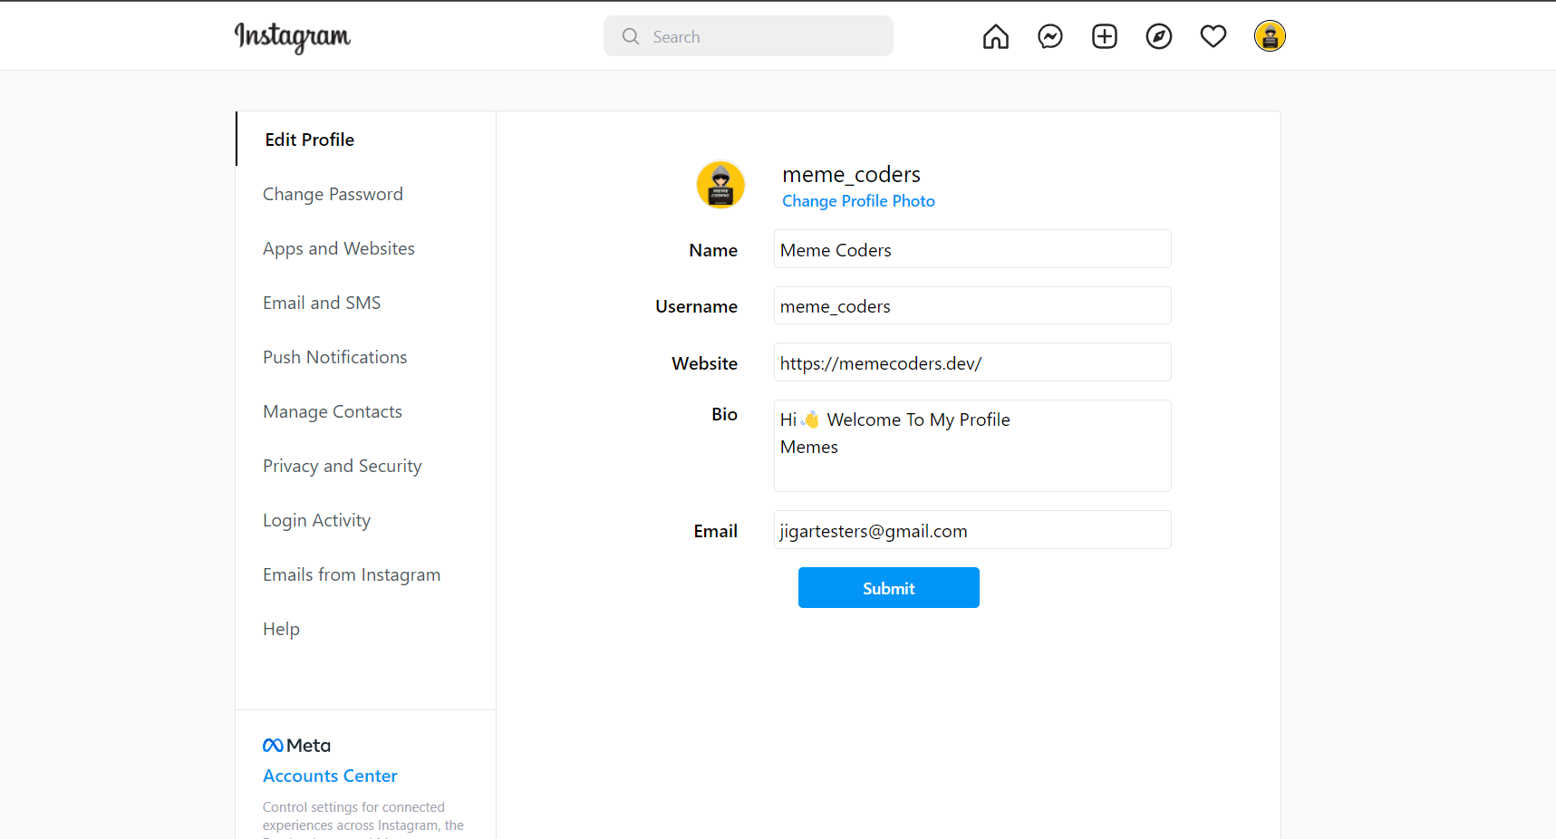
Task: Go to the Instagram home feed icon
Action: point(996,36)
